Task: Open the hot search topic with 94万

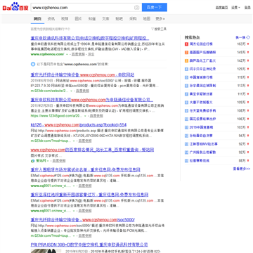Action: [x=201, y=136]
